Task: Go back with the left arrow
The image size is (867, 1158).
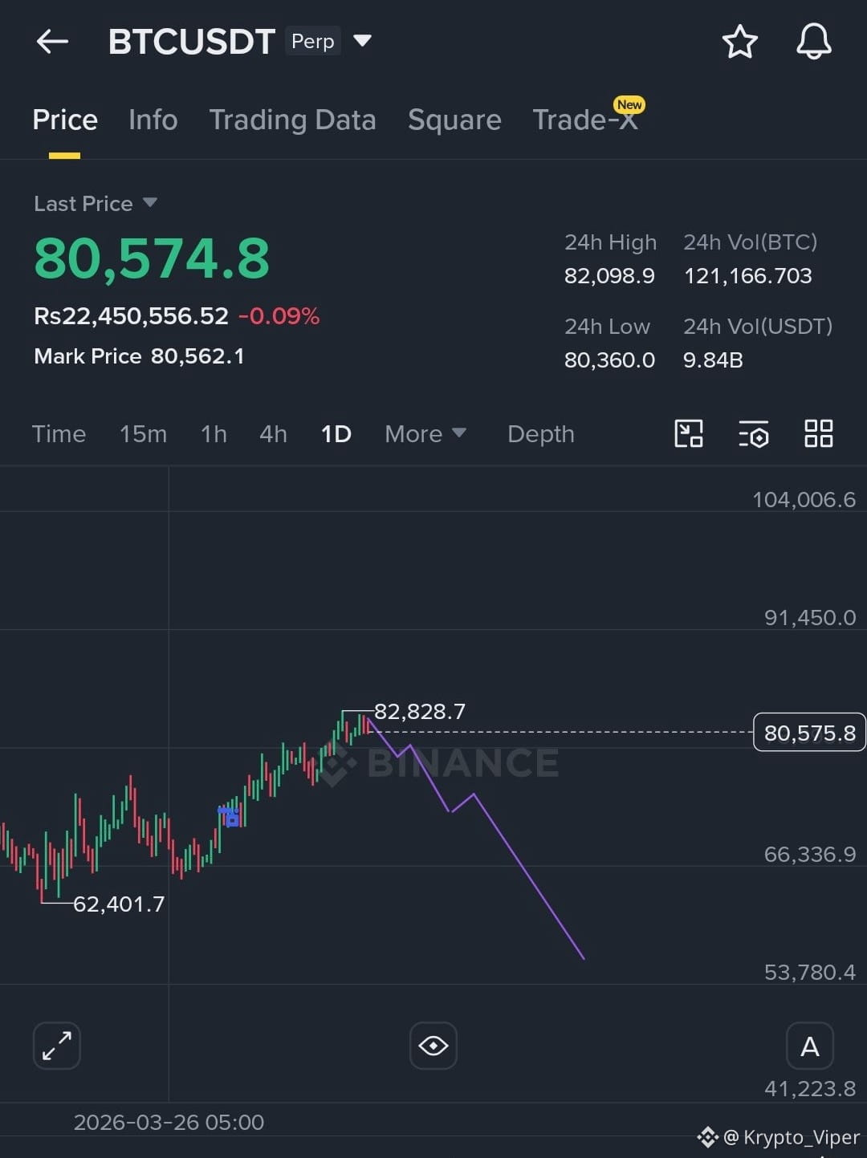Action: [x=53, y=42]
